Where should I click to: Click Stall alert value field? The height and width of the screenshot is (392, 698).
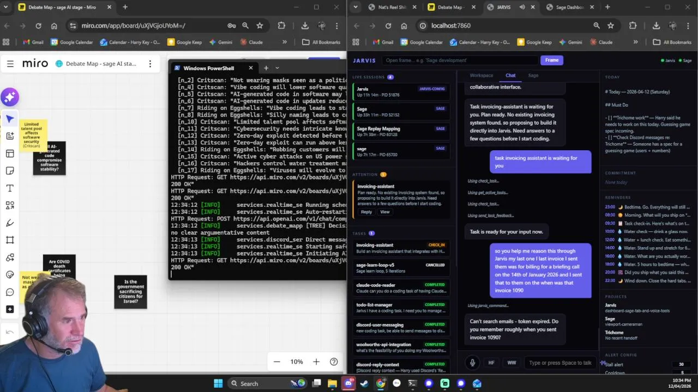681,364
